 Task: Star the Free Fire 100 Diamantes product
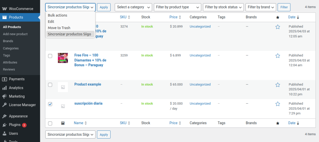278,56
